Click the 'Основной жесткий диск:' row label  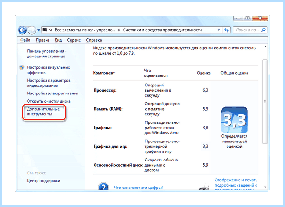click(x=118, y=165)
